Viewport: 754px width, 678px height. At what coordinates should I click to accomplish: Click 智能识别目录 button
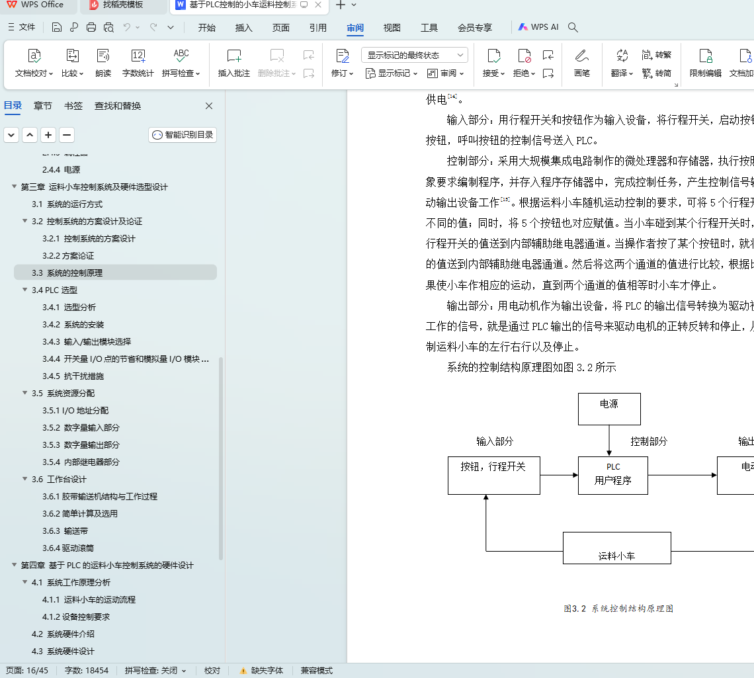(x=183, y=135)
